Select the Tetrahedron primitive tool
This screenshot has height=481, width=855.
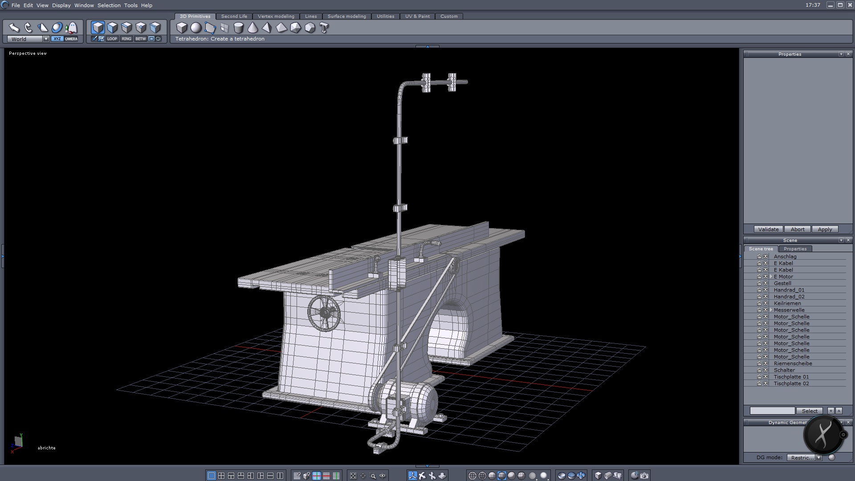(267, 28)
